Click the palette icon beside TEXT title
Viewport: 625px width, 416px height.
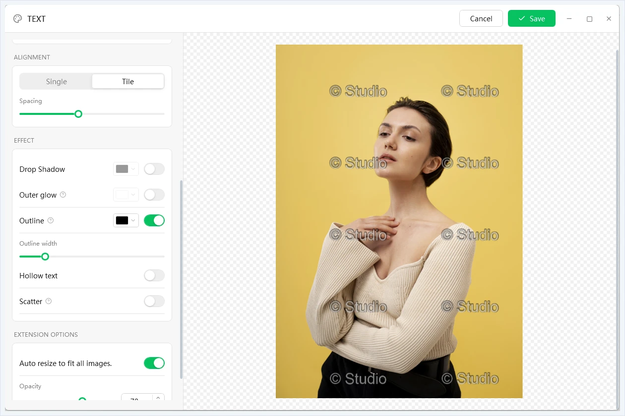18,19
